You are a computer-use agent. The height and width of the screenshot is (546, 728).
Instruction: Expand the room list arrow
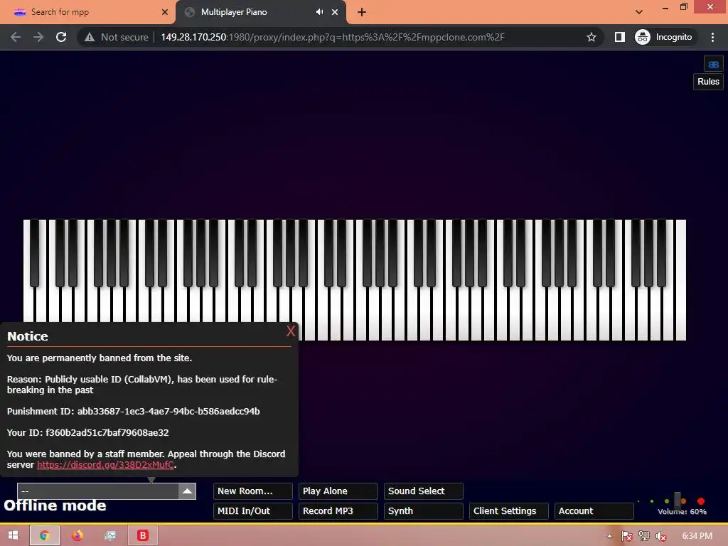pos(187,491)
